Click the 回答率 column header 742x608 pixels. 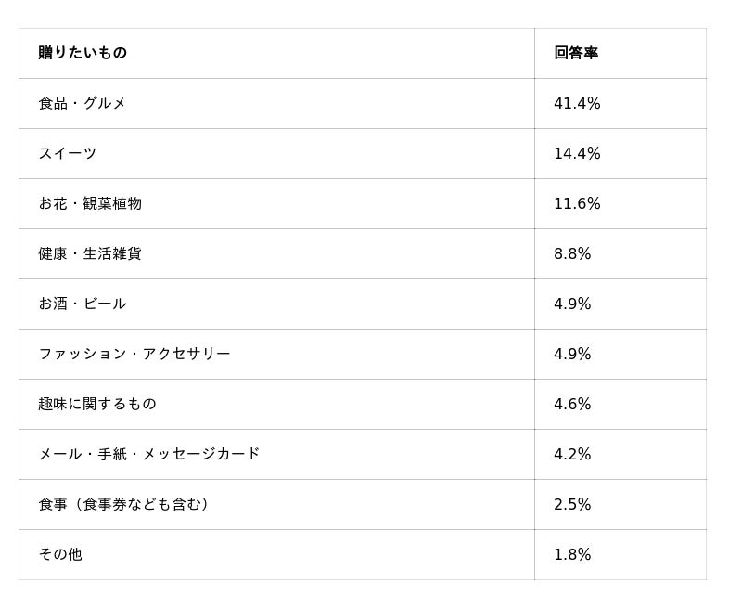(x=576, y=53)
